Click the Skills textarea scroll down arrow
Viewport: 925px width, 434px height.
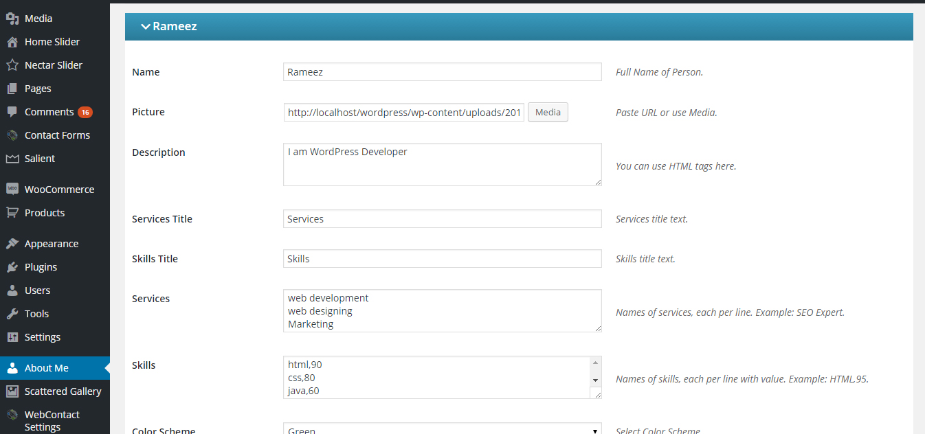[x=595, y=380]
